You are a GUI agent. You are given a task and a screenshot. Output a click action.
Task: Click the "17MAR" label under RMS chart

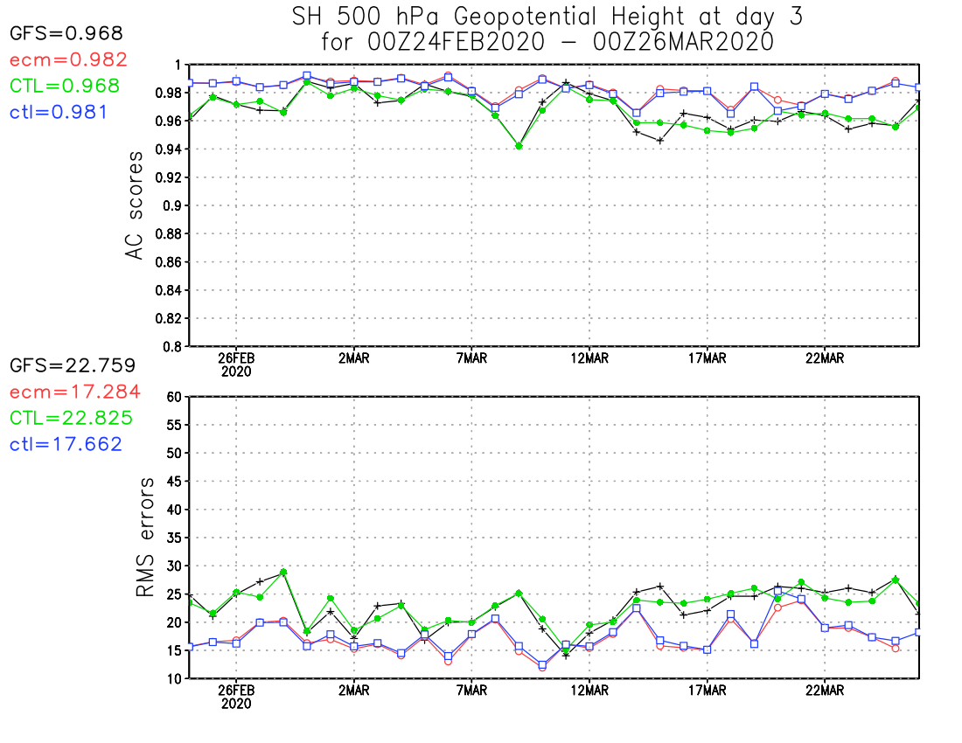click(708, 691)
